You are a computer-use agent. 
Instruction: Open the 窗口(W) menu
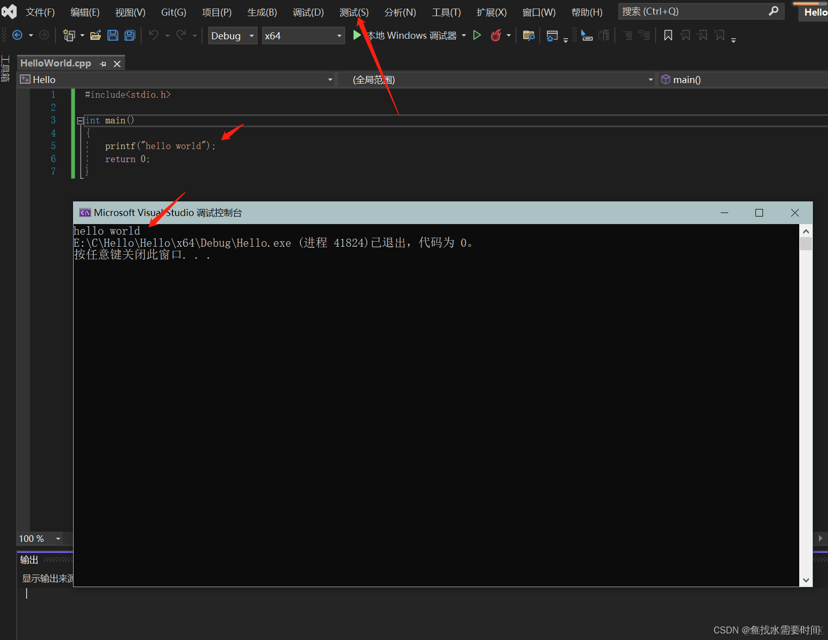point(539,12)
